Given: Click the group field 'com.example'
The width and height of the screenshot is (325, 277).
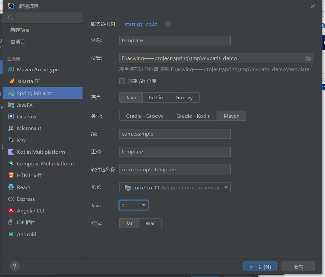Looking at the screenshot, I should click(x=175, y=134).
